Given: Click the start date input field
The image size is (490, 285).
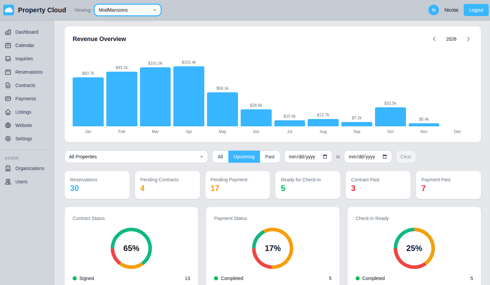Looking at the screenshot, I should [x=308, y=157].
